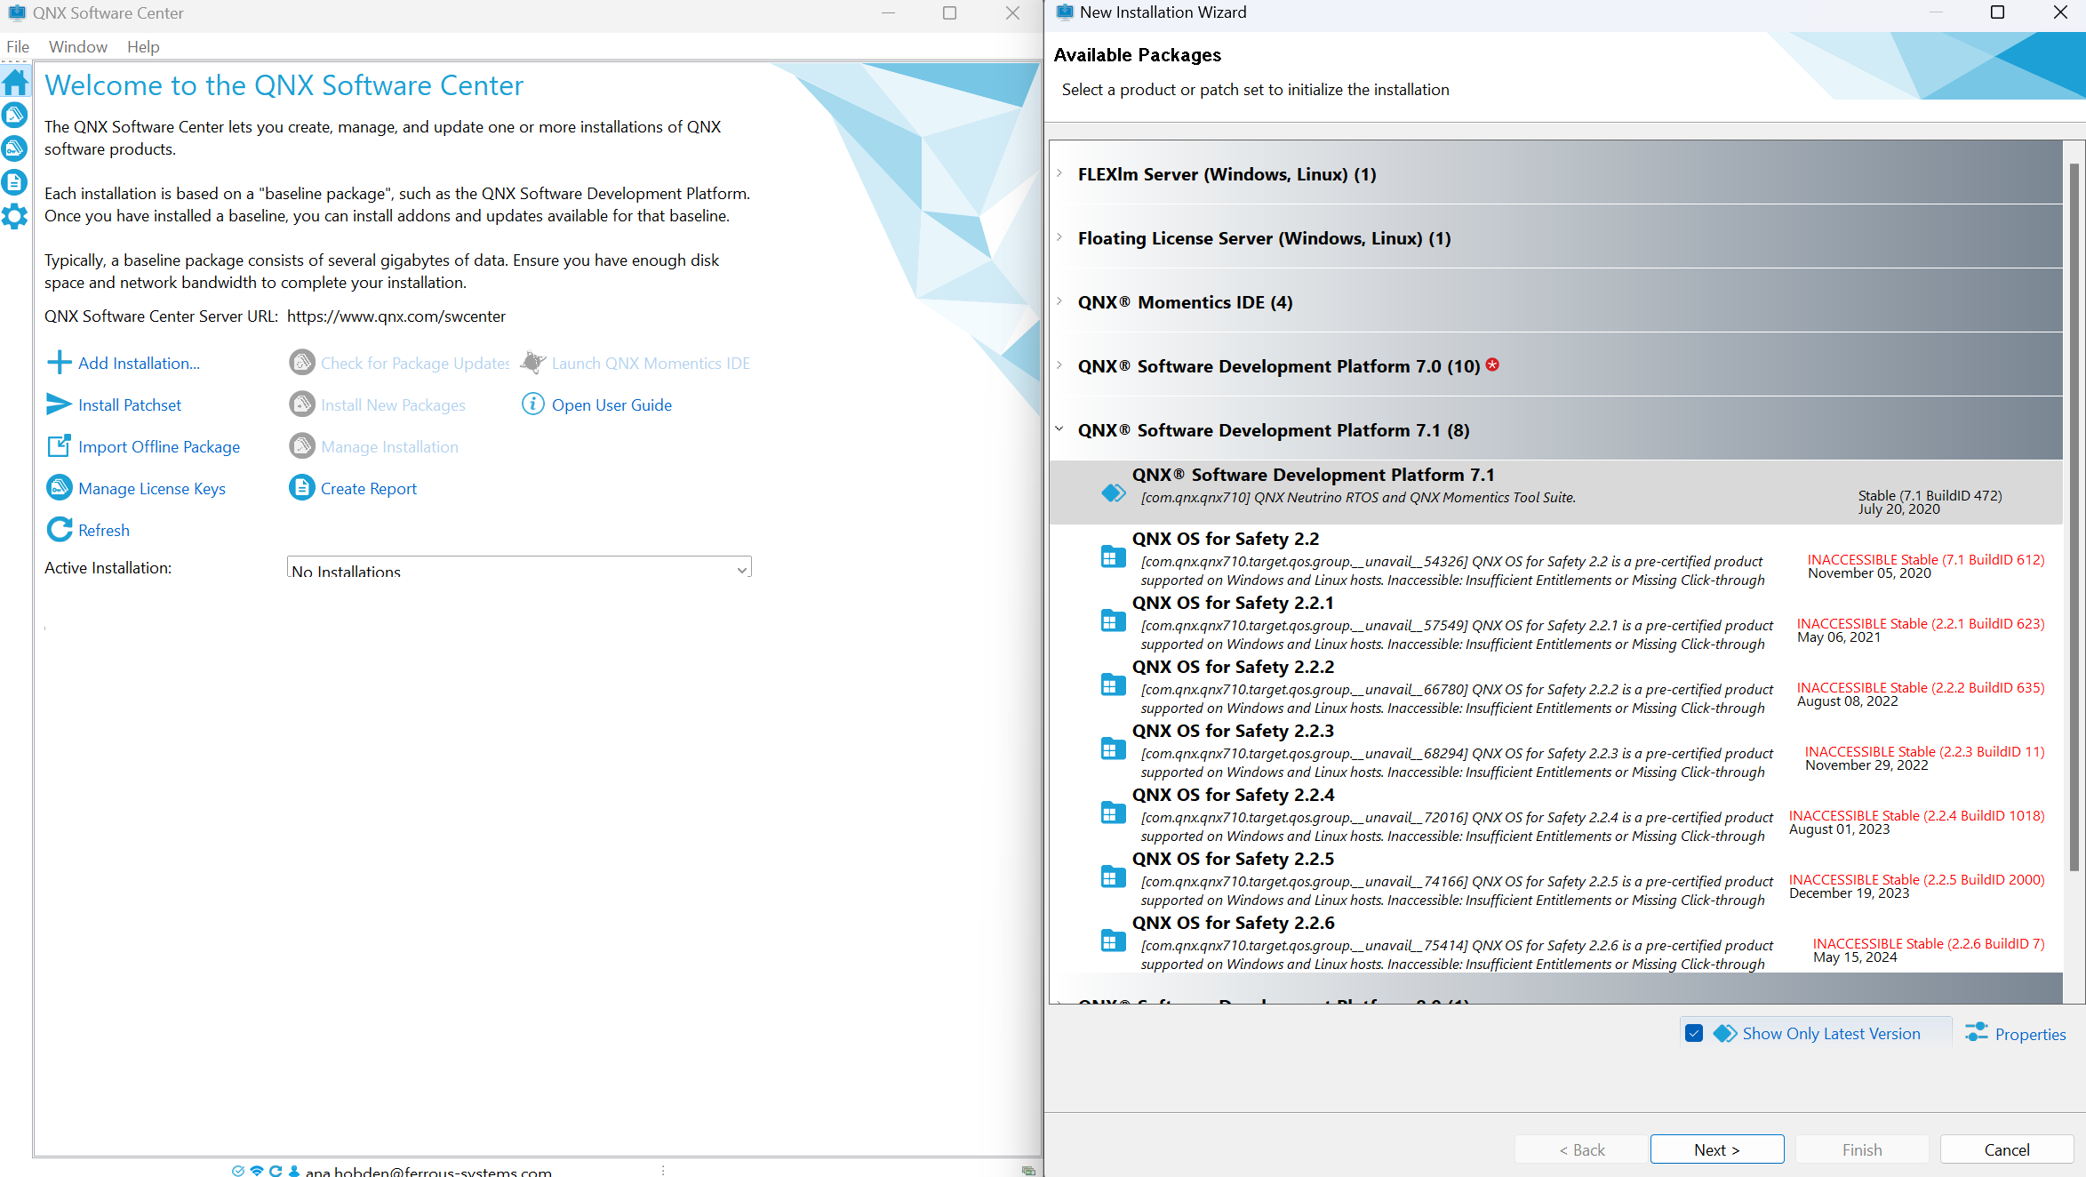Expand QNX® Momentics IDE package group
Image resolution: width=2086 pixels, height=1177 pixels.
click(x=1060, y=301)
